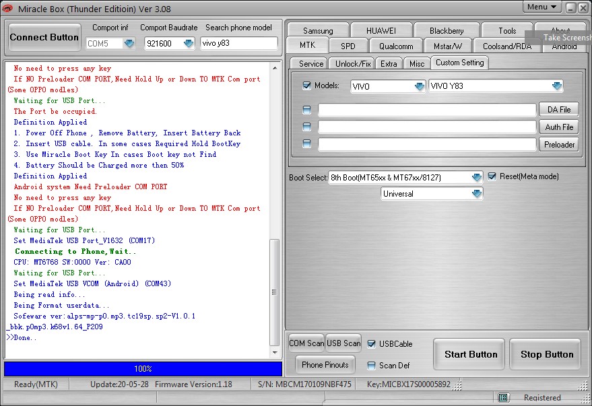Image resolution: width=592 pixels, height=406 pixels.
Task: Select the Qualcomm tab
Action: pyautogui.click(x=396, y=46)
